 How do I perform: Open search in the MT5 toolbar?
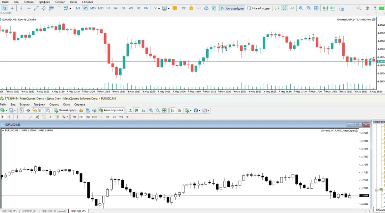[359, 8]
